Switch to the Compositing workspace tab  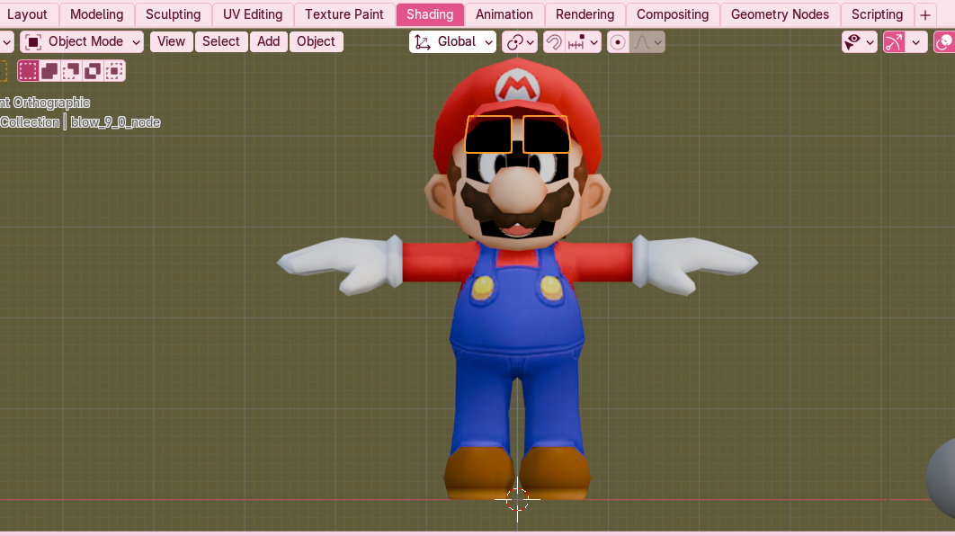(673, 14)
